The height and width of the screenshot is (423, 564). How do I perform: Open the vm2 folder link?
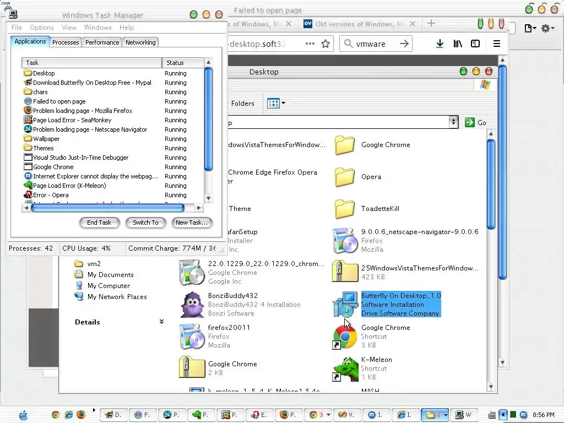coord(94,264)
